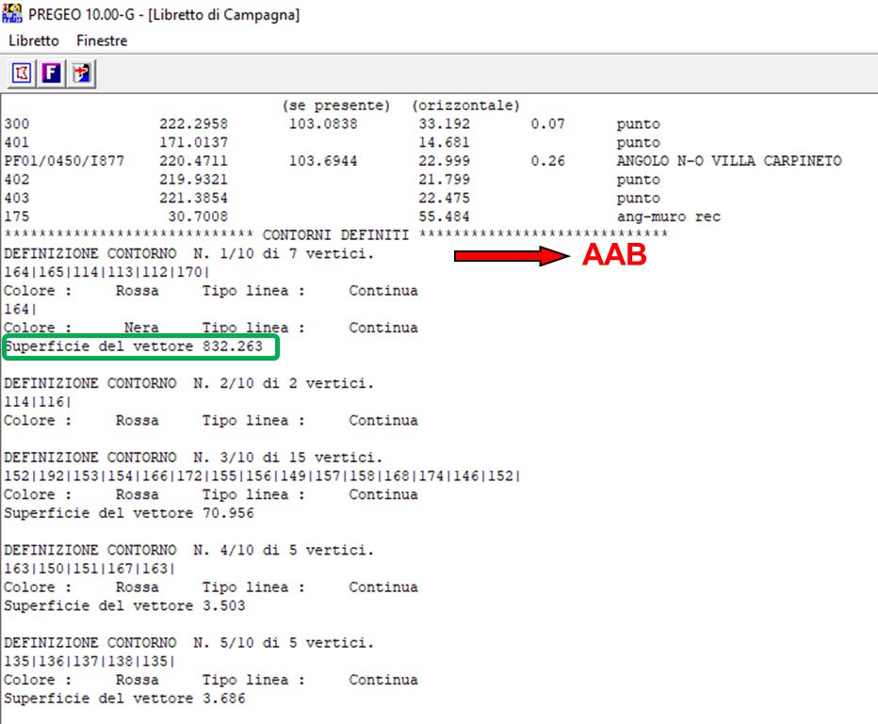Click the Superficie del vettore 70.956 line
Screen dimensions: 878x724
click(x=129, y=514)
